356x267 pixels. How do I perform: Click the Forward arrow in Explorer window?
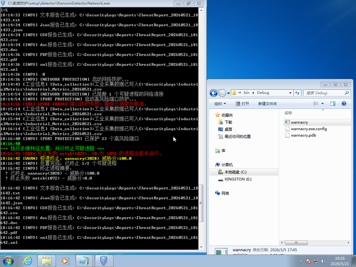(222, 93)
